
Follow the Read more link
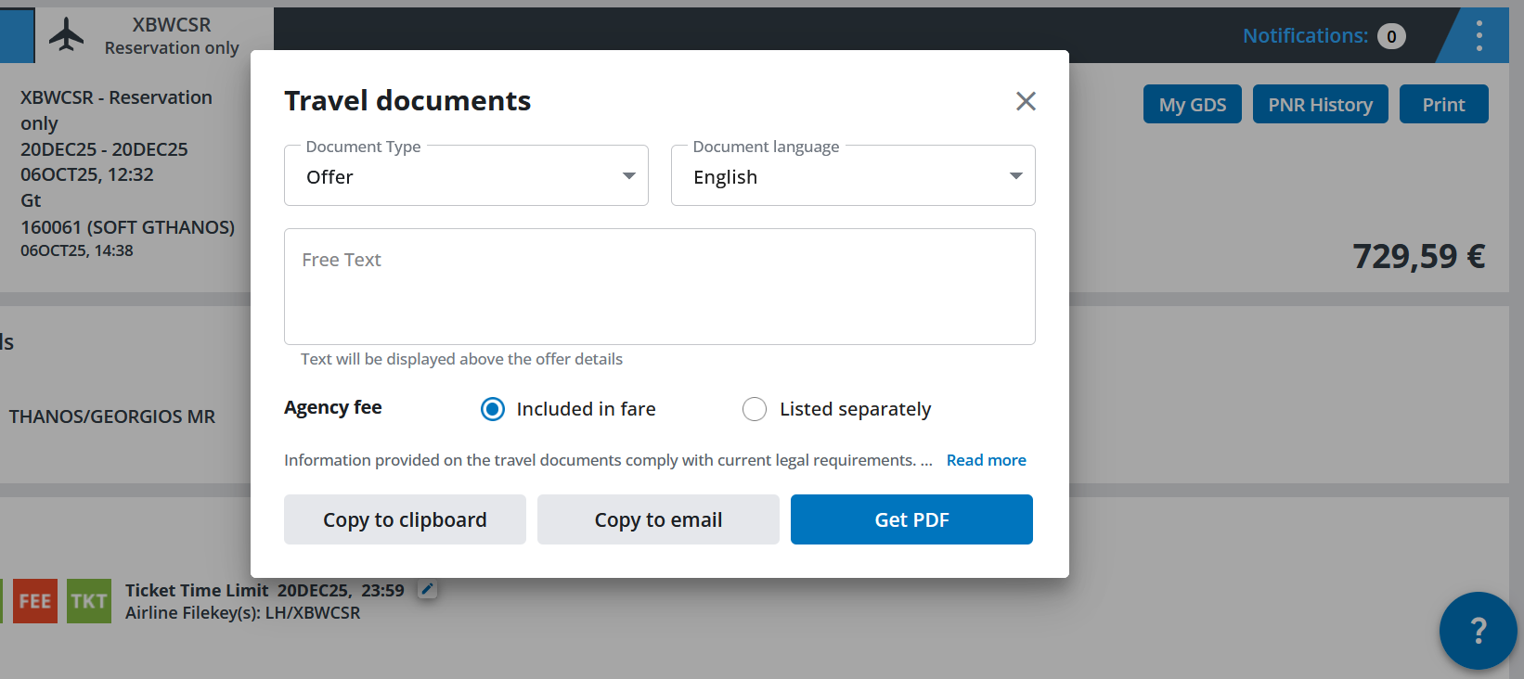986,460
